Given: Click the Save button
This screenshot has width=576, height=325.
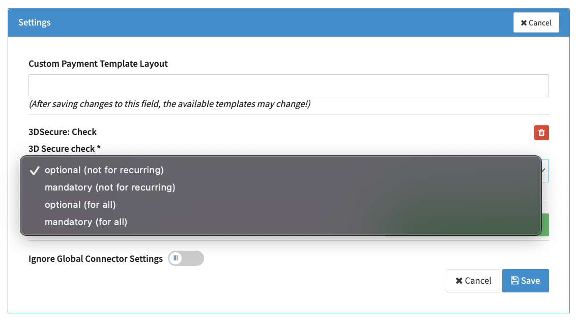Looking at the screenshot, I should click(525, 281).
